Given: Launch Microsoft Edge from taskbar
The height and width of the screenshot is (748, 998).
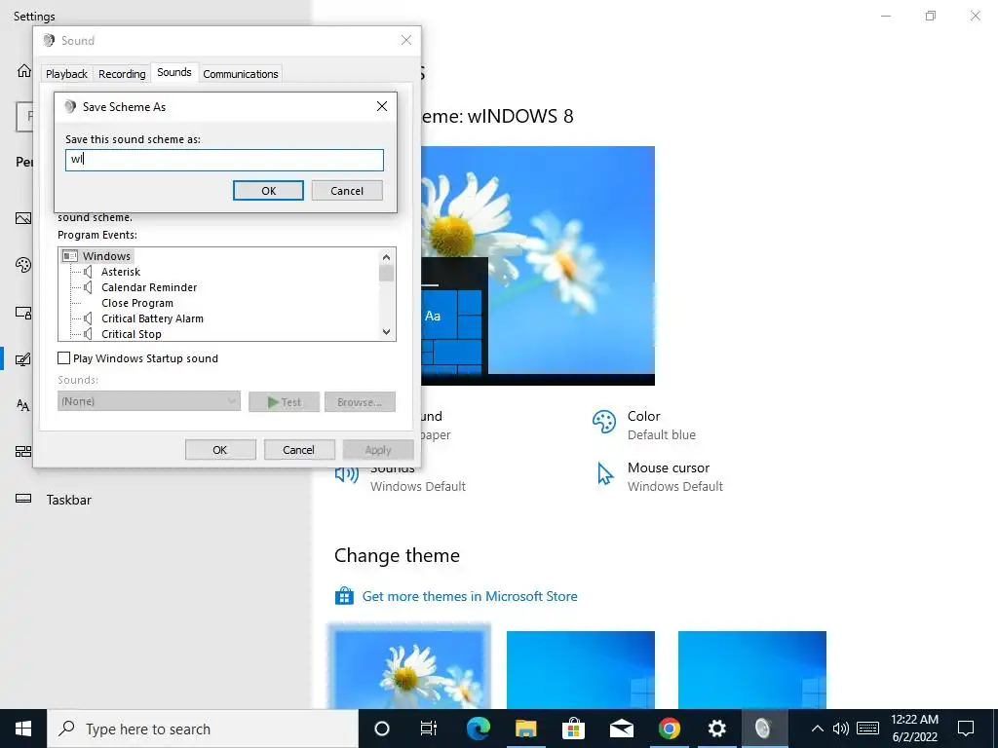Looking at the screenshot, I should [478, 729].
